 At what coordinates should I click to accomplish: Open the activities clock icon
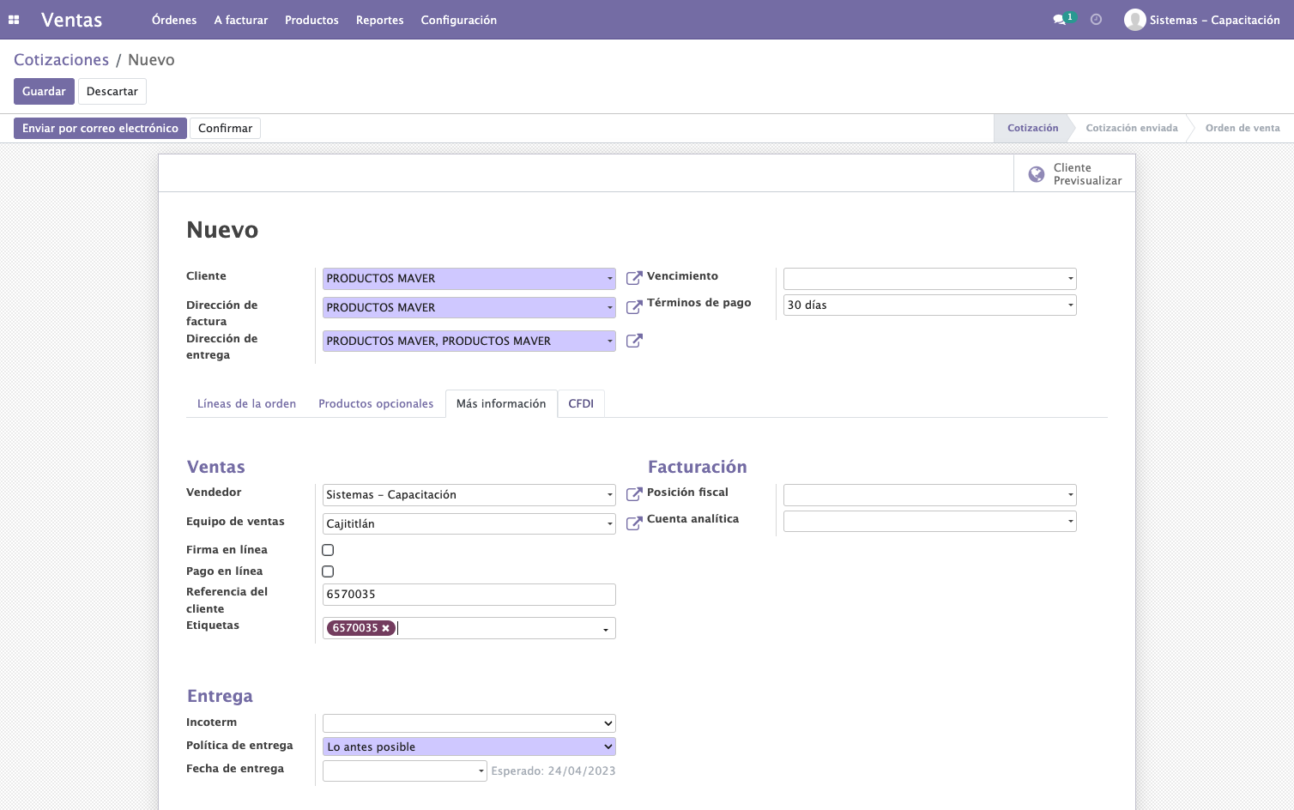[1096, 20]
